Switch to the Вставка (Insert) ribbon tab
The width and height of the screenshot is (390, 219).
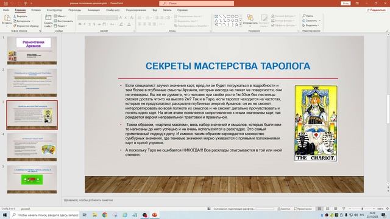point(36,10)
